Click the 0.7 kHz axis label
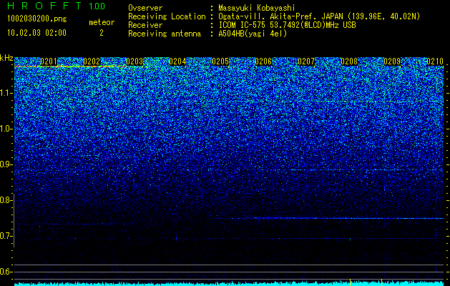 6,236
